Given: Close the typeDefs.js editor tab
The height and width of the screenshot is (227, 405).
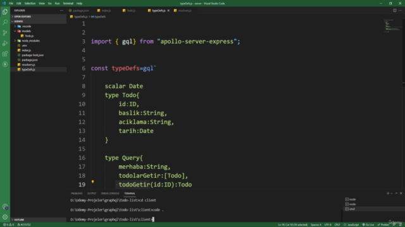Looking at the screenshot, I should point(168,11).
